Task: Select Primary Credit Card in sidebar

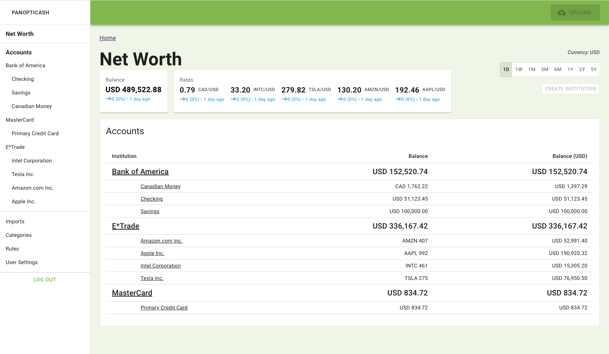Action: [35, 134]
